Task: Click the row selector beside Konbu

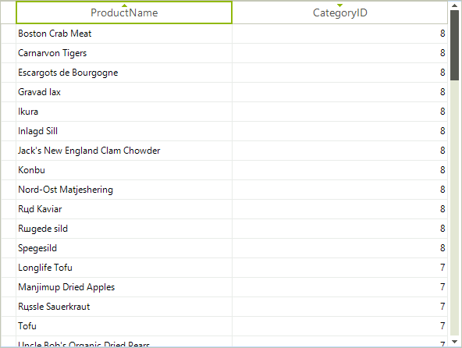Action: tap(9, 170)
